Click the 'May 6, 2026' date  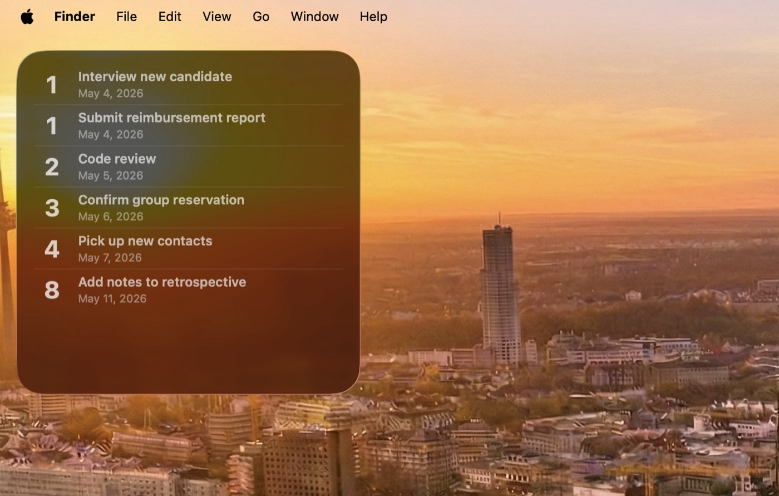click(111, 217)
